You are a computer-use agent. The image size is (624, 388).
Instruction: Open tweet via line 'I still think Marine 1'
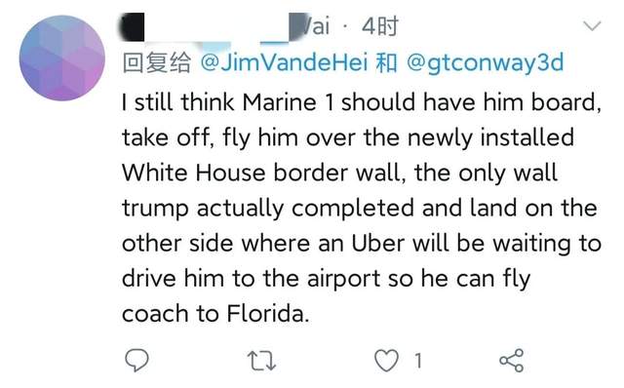pyautogui.click(x=362, y=102)
